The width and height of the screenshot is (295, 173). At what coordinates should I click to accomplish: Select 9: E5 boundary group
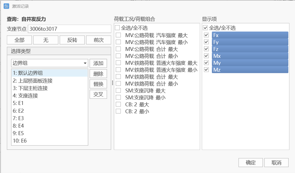(50, 133)
